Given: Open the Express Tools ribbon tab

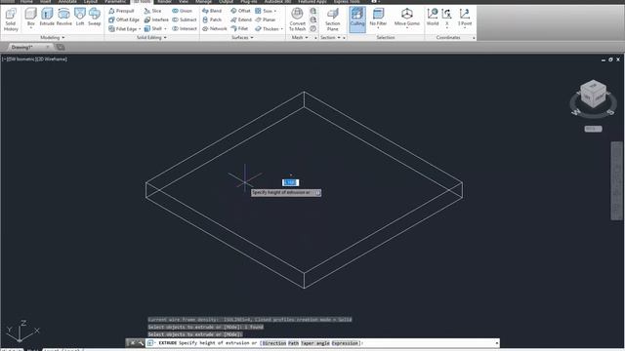Looking at the screenshot, I should click(x=347, y=2).
